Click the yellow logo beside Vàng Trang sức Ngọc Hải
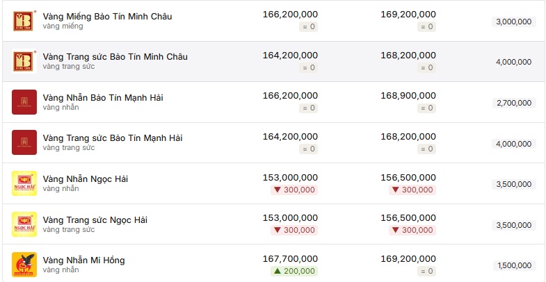 click(24, 224)
